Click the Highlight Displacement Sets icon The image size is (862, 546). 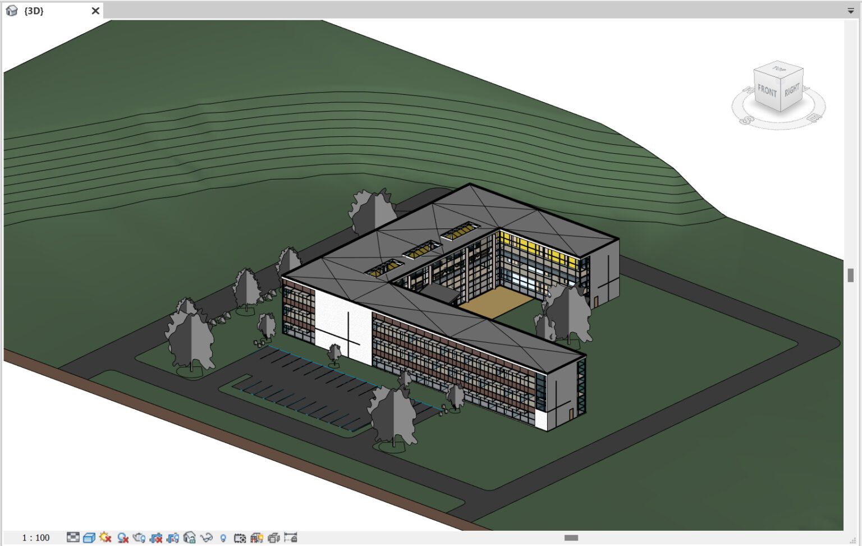pyautogui.click(x=274, y=537)
